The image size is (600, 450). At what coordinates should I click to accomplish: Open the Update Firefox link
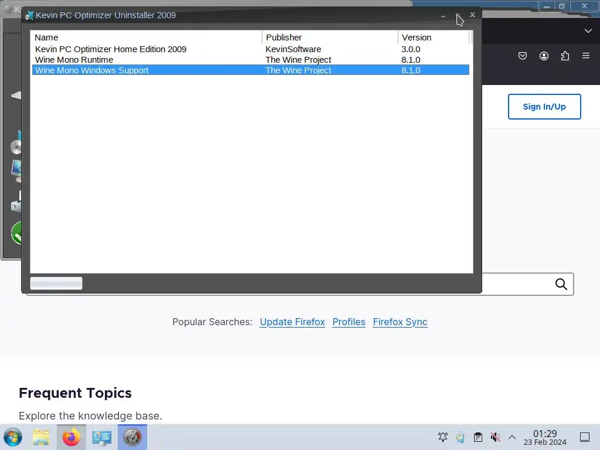tap(292, 322)
